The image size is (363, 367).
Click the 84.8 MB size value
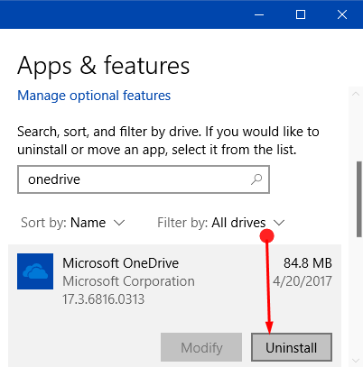click(x=308, y=263)
